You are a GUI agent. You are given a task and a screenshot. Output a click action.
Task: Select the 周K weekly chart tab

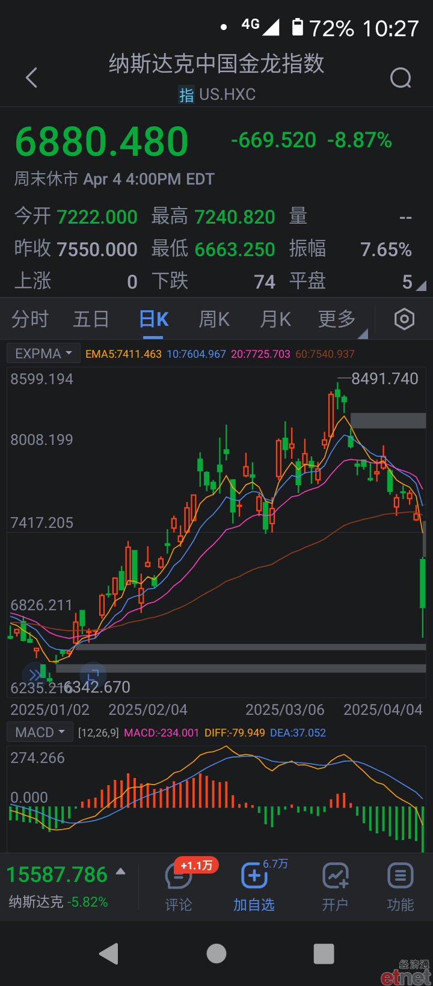(x=215, y=319)
